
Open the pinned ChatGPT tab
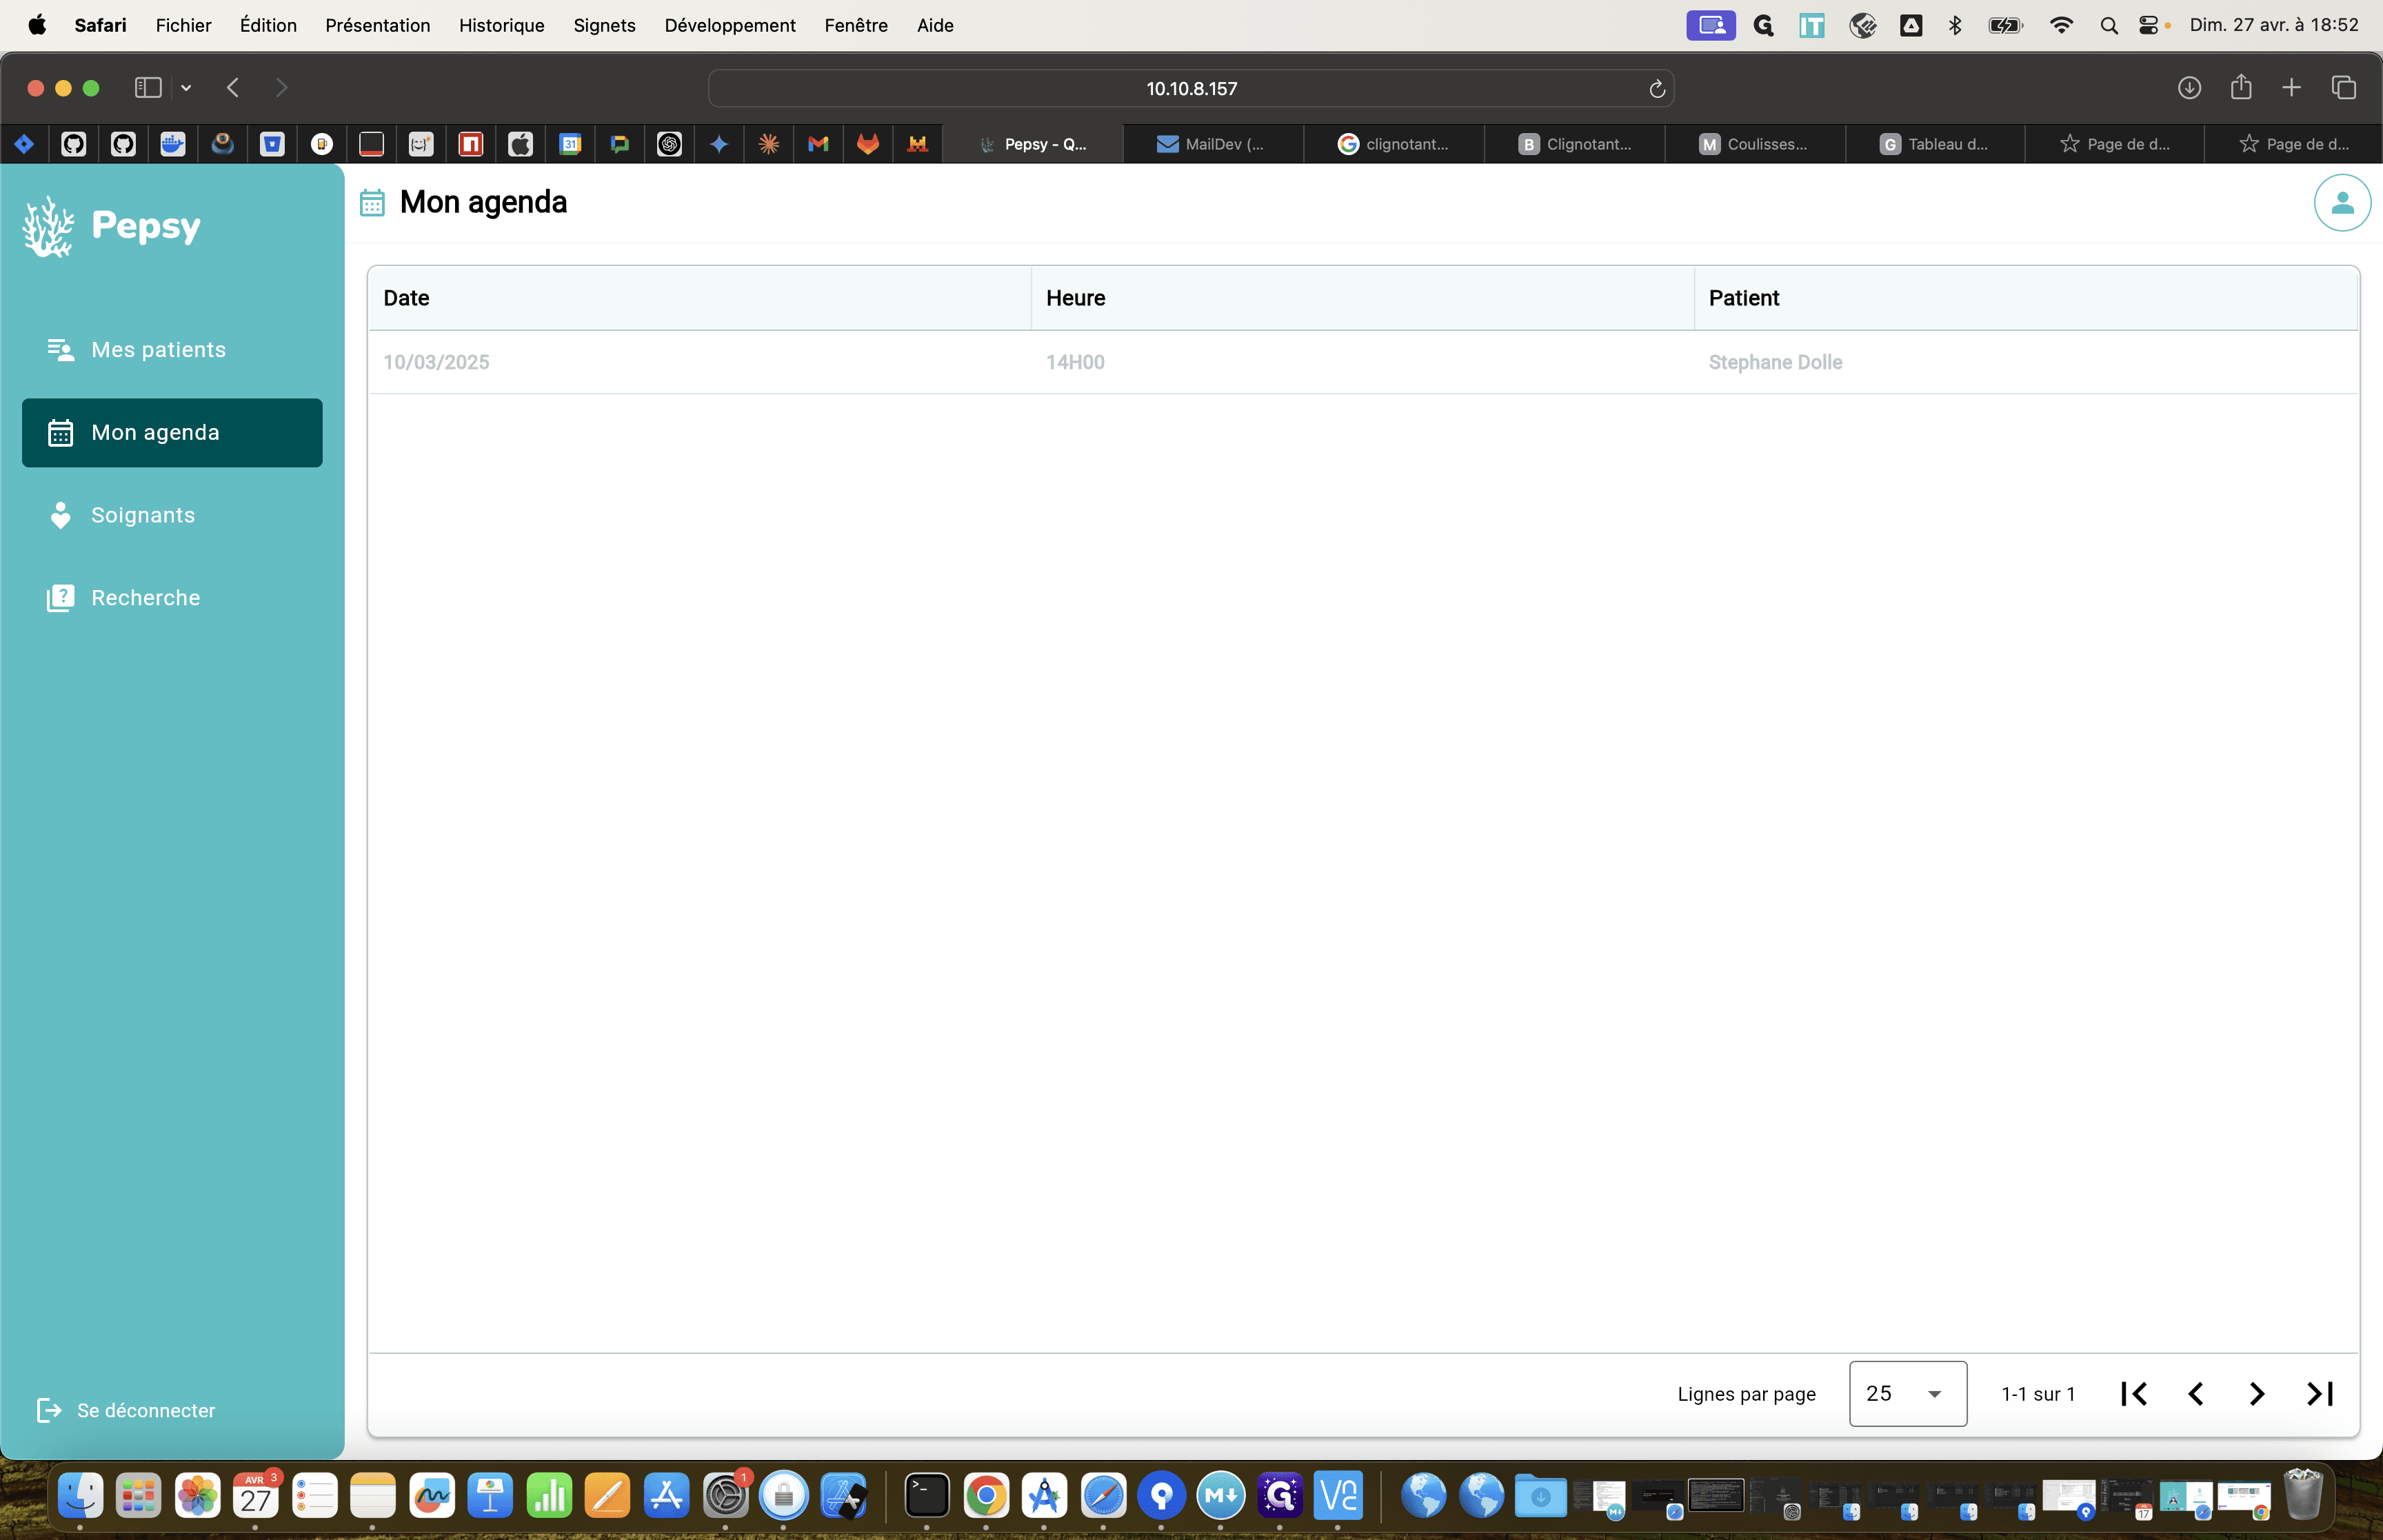point(669,144)
